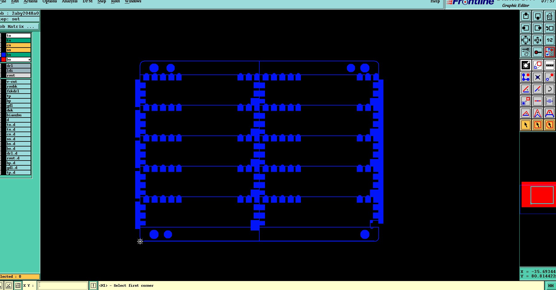Viewport: 556px width, 290px height.
Task: Click the 1:2 zoom scale icon
Action: click(x=550, y=40)
